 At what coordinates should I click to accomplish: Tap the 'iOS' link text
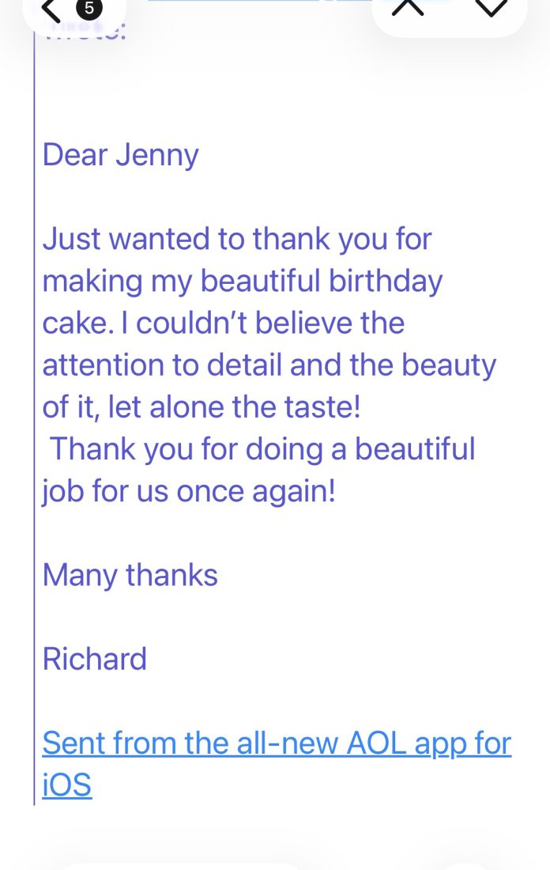[67, 785]
